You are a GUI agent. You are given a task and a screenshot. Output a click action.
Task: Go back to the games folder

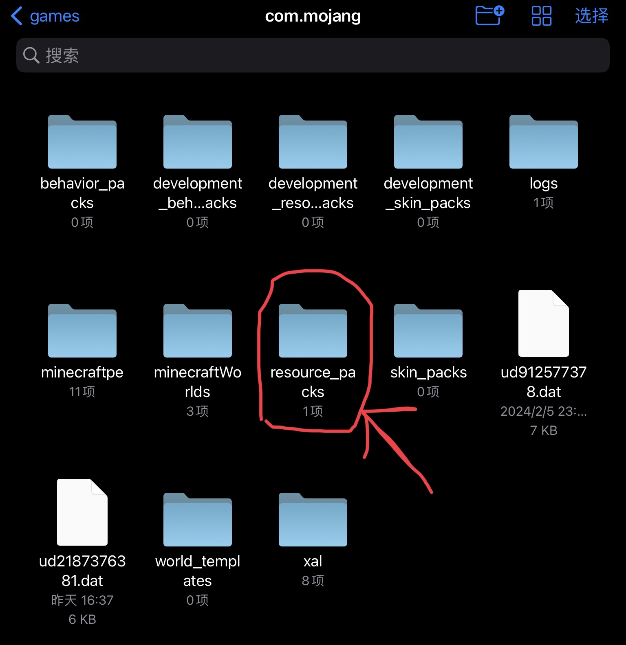pyautogui.click(x=45, y=16)
